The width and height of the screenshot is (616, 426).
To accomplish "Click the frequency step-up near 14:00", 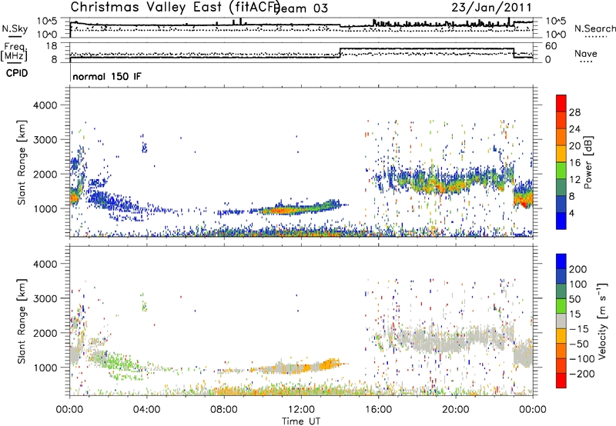I will [x=340, y=53].
